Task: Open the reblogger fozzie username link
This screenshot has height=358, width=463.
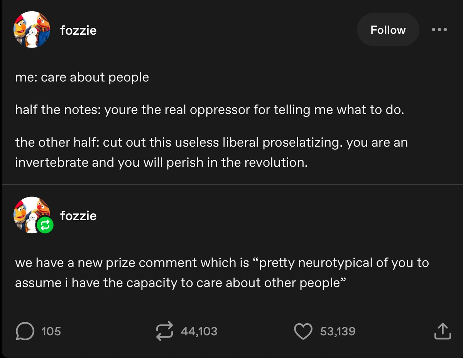Action: (78, 216)
